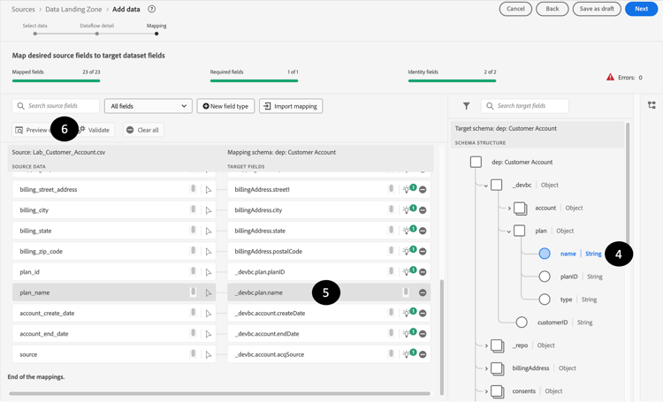
Task: Collapse the _devbc object node
Action: (x=486, y=186)
